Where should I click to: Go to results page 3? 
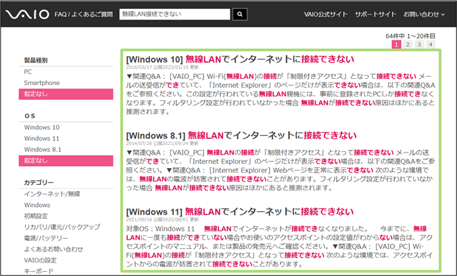[x=419, y=45]
